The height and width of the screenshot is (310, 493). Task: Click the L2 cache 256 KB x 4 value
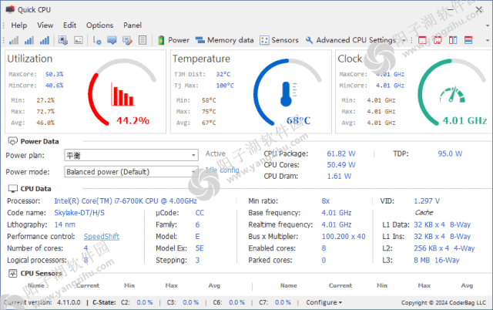pos(444,248)
